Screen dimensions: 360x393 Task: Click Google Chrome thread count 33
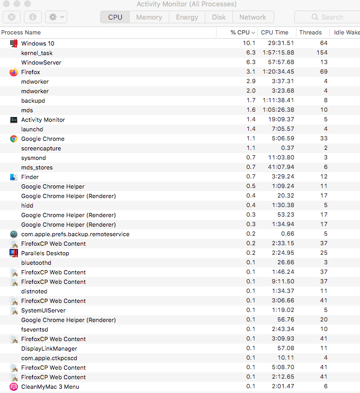(323, 138)
